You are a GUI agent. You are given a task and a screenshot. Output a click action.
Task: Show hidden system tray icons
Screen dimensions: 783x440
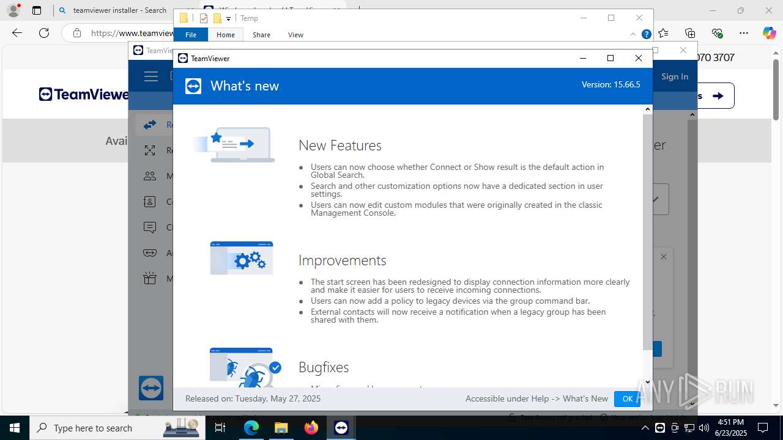click(x=645, y=428)
